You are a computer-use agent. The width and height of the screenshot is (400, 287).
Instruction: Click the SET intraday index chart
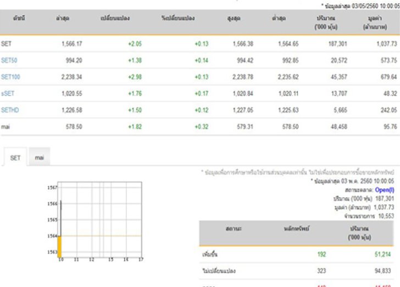(95, 221)
